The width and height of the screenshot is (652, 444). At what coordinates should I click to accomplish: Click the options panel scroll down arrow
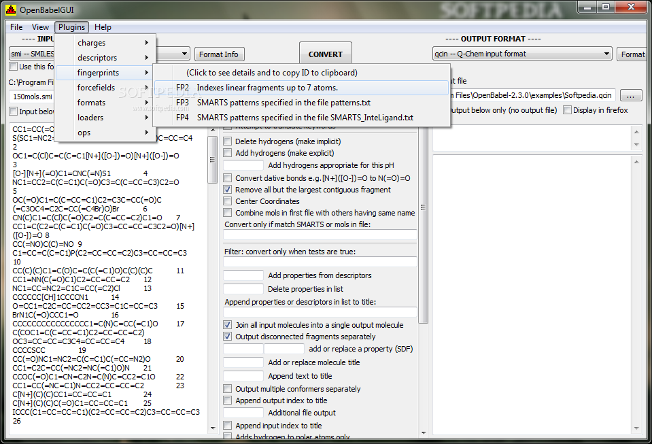tap(424, 432)
